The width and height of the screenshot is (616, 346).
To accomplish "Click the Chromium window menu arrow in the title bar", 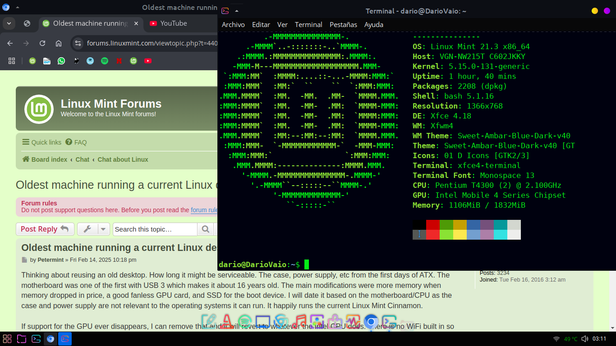I will pyautogui.click(x=17, y=7).
